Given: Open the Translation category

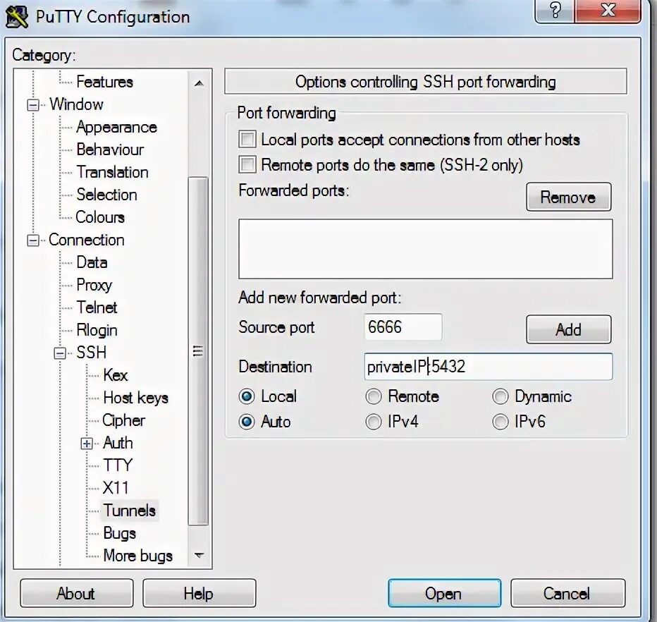Looking at the screenshot, I should (x=112, y=172).
